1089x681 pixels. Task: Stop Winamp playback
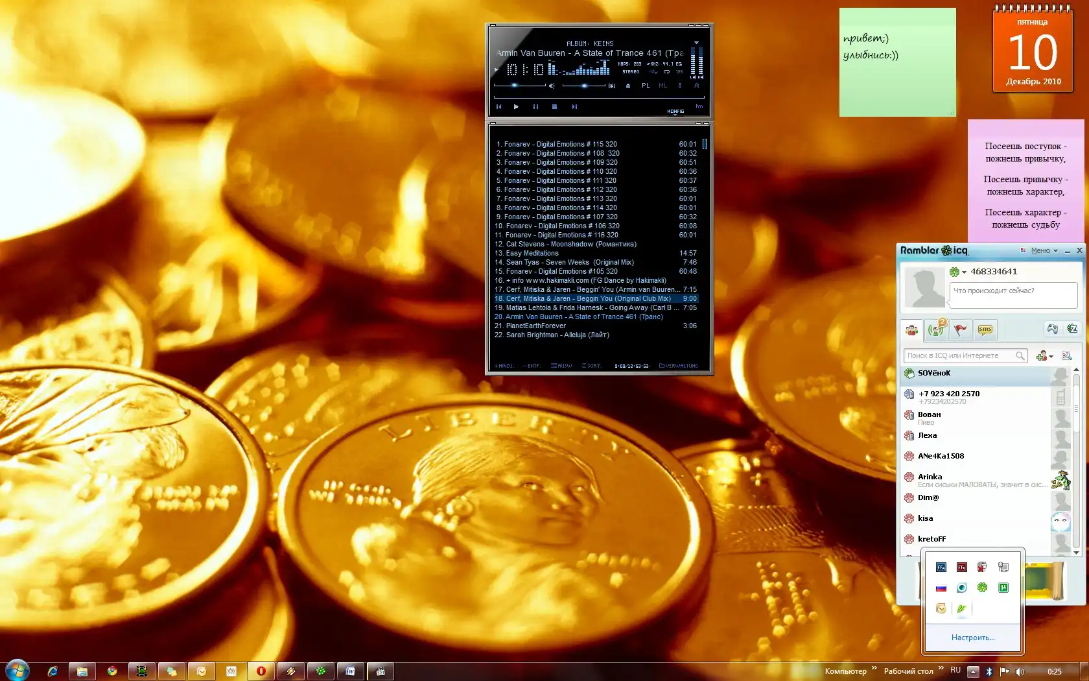pyautogui.click(x=554, y=106)
